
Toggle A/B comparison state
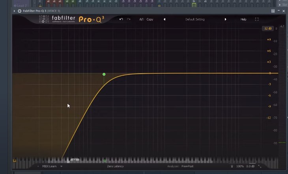coord(141,19)
